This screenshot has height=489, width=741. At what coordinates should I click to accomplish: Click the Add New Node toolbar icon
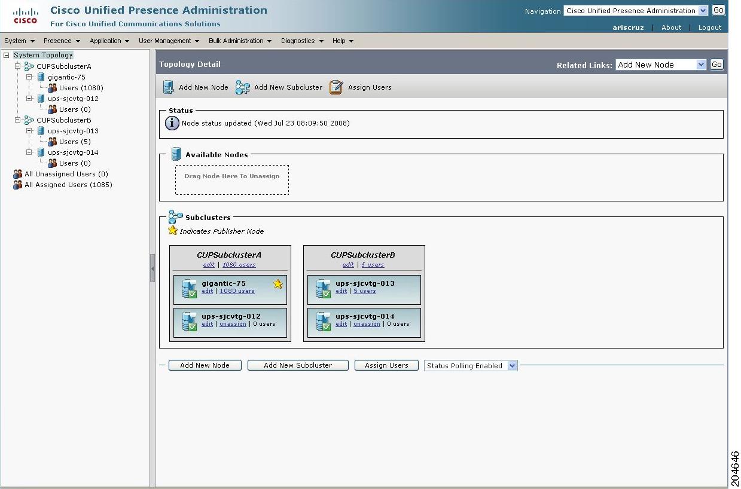coord(169,87)
